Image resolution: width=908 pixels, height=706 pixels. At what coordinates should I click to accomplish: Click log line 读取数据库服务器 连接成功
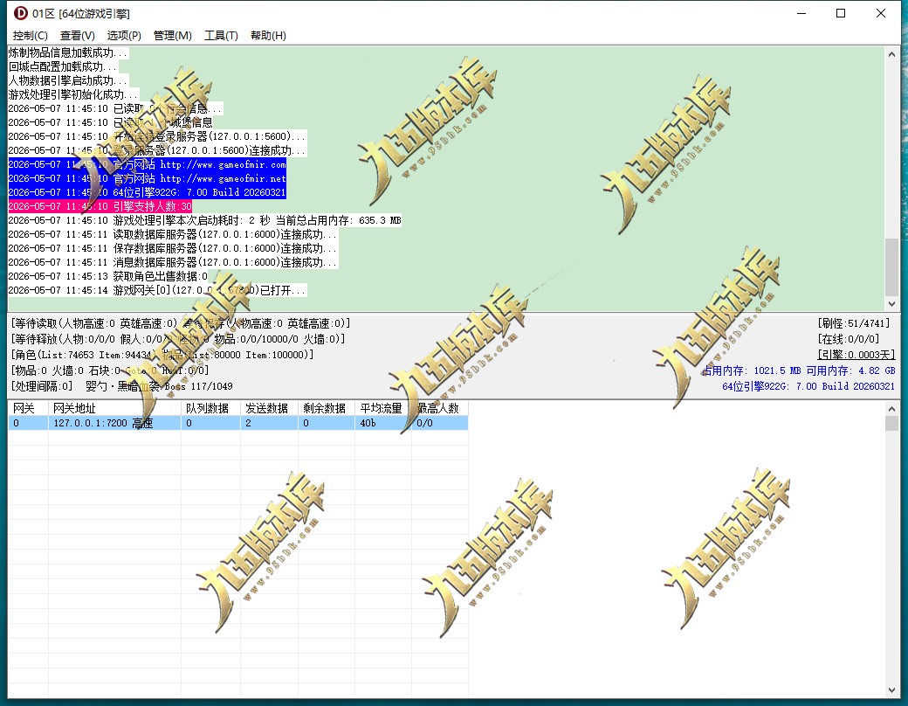[x=173, y=234]
